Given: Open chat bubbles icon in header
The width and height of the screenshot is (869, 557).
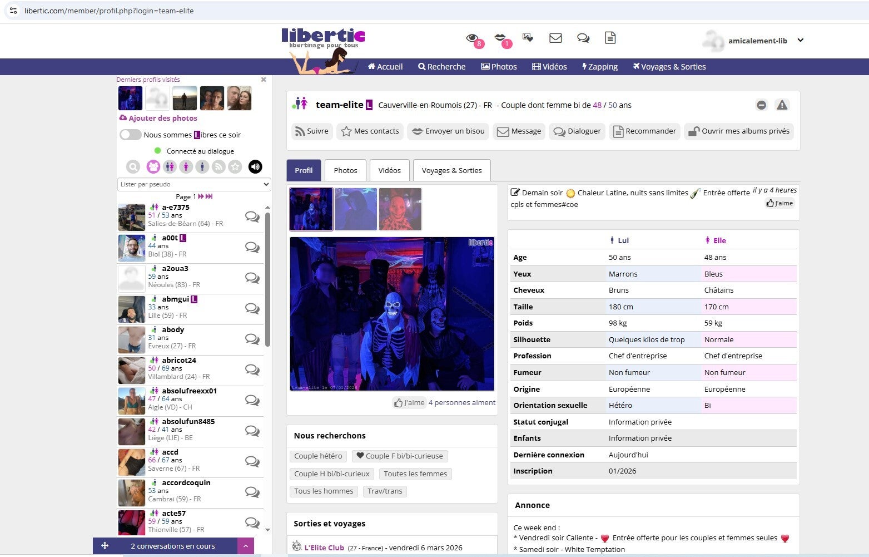Looking at the screenshot, I should [x=583, y=38].
